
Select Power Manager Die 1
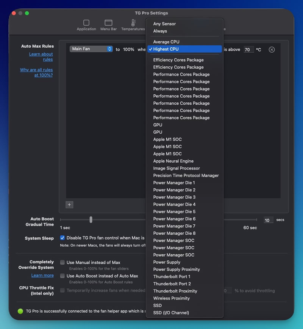[x=184, y=183]
